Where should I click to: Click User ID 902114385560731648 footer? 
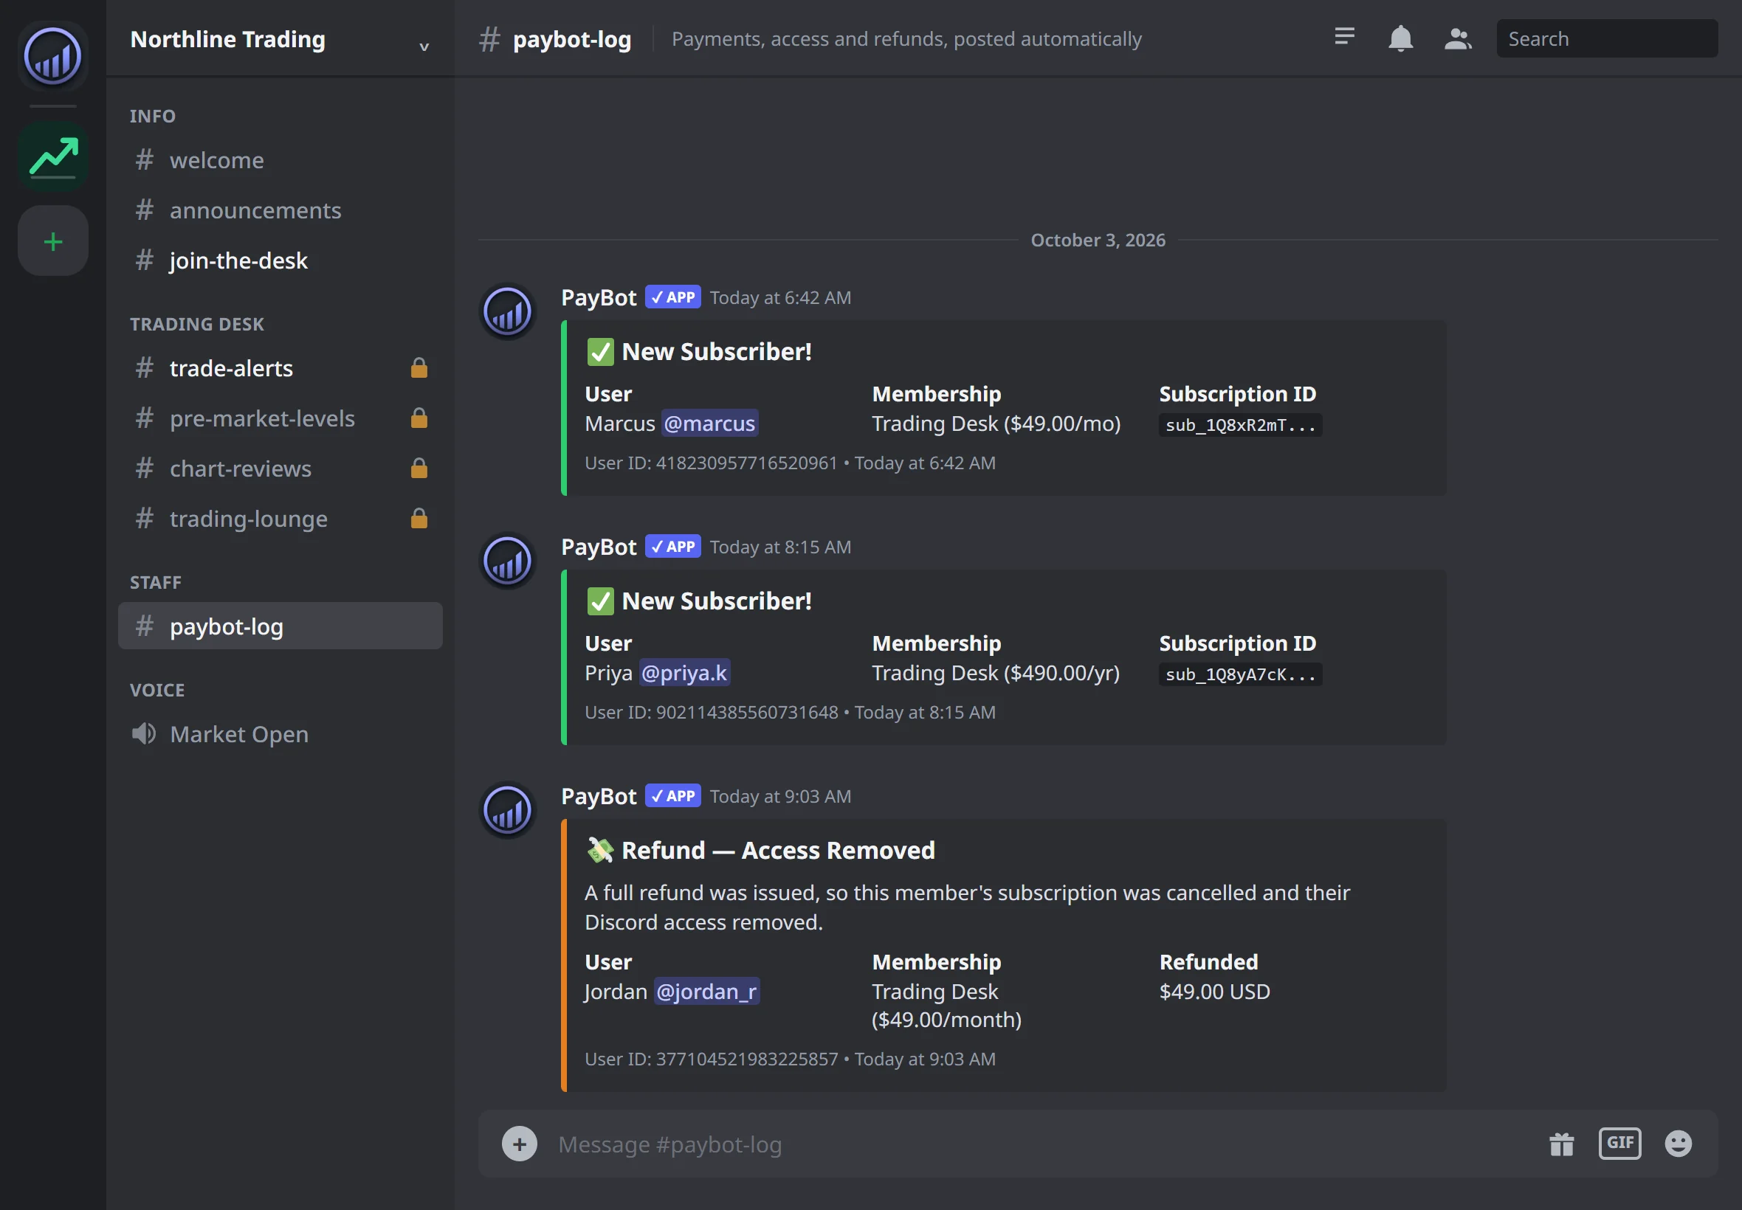tap(711, 713)
